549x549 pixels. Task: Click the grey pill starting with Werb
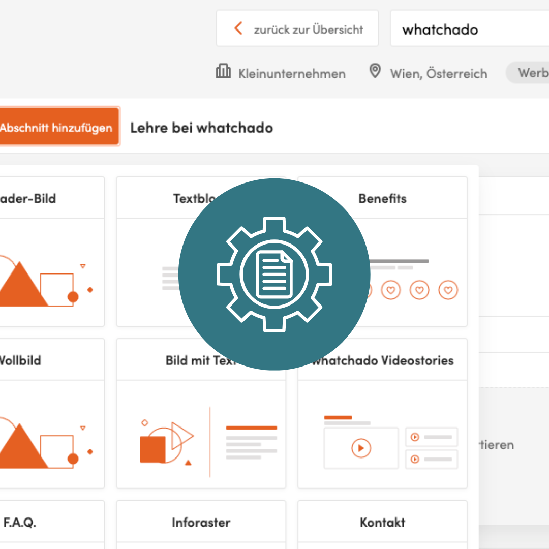point(531,73)
